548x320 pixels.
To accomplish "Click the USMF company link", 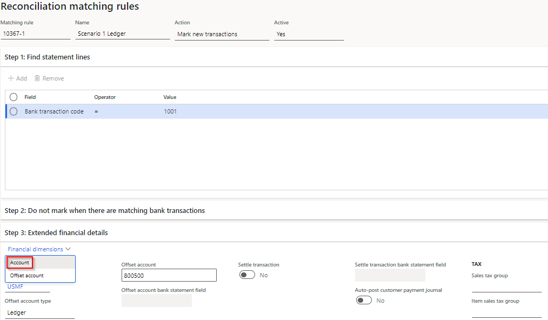I will pos(14,286).
